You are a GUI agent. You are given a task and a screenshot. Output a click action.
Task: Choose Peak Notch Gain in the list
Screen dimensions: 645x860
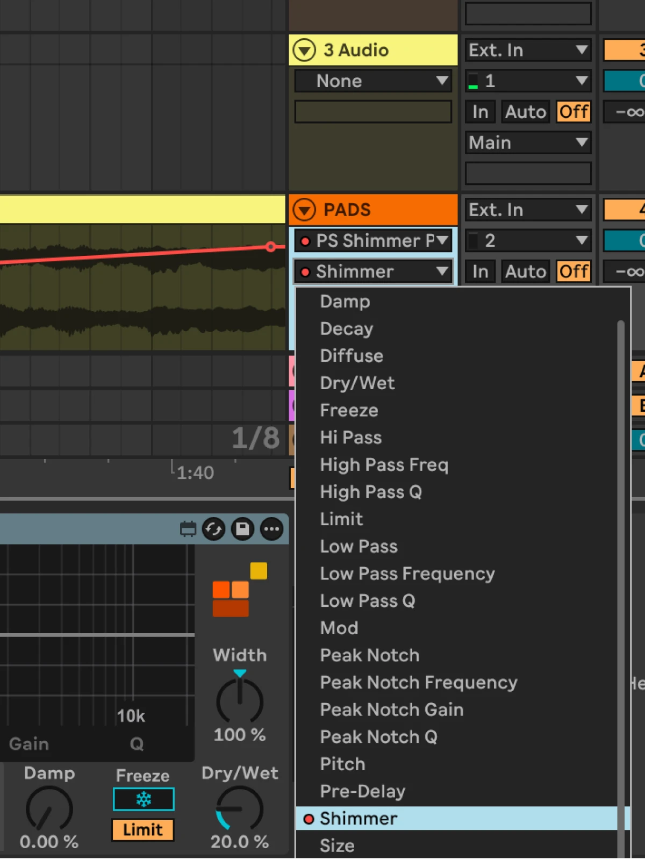click(x=391, y=709)
